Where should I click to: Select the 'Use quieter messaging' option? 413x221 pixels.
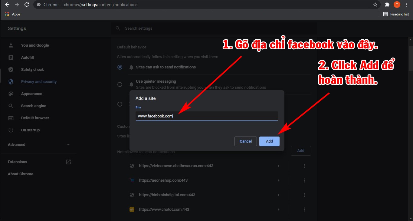(120, 84)
